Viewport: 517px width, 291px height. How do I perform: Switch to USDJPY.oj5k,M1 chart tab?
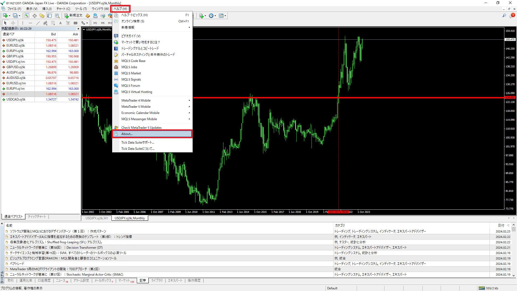click(97, 218)
